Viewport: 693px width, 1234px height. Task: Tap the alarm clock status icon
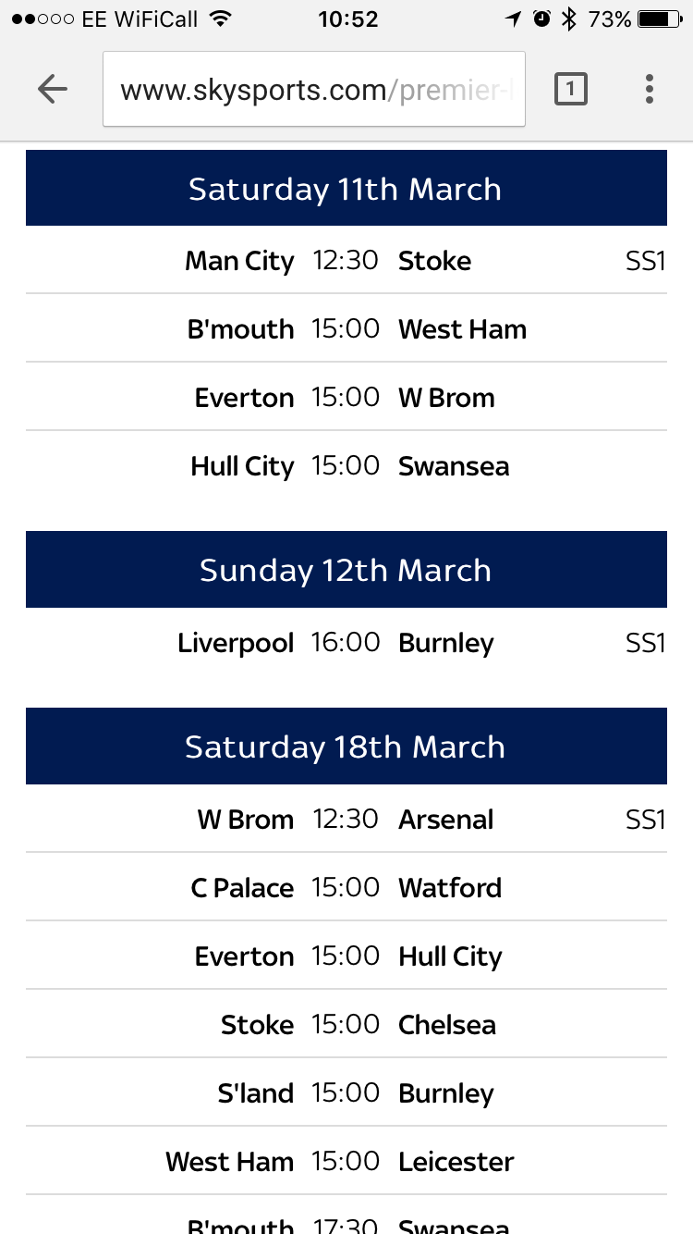tap(541, 19)
